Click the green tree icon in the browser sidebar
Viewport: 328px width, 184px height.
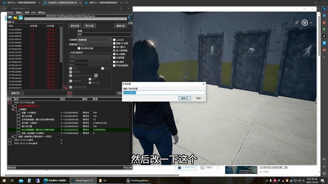point(324,29)
